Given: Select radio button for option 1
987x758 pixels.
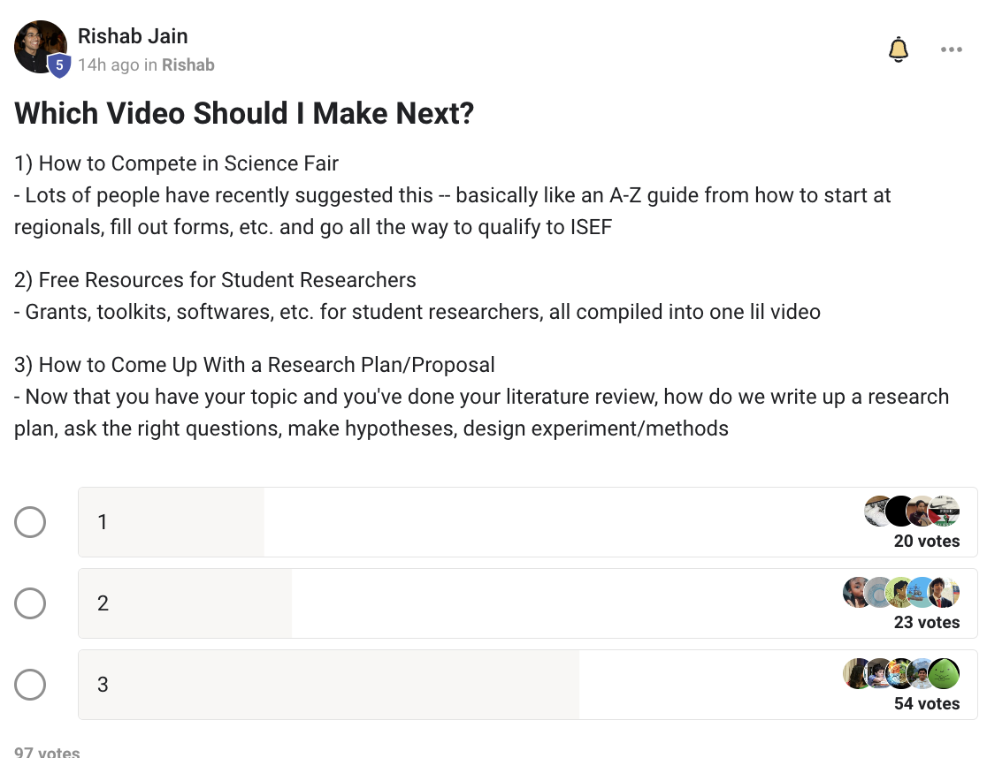Looking at the screenshot, I should point(30,522).
